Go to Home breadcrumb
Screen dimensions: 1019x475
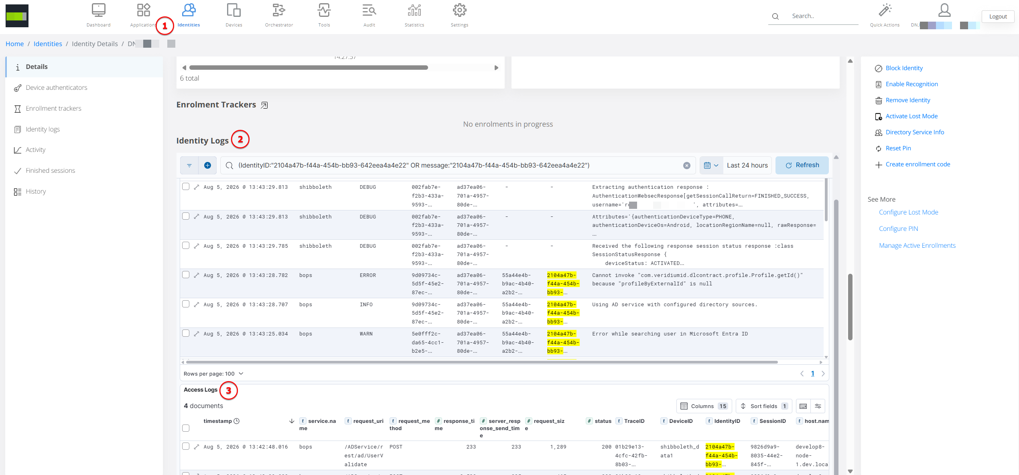coord(15,44)
